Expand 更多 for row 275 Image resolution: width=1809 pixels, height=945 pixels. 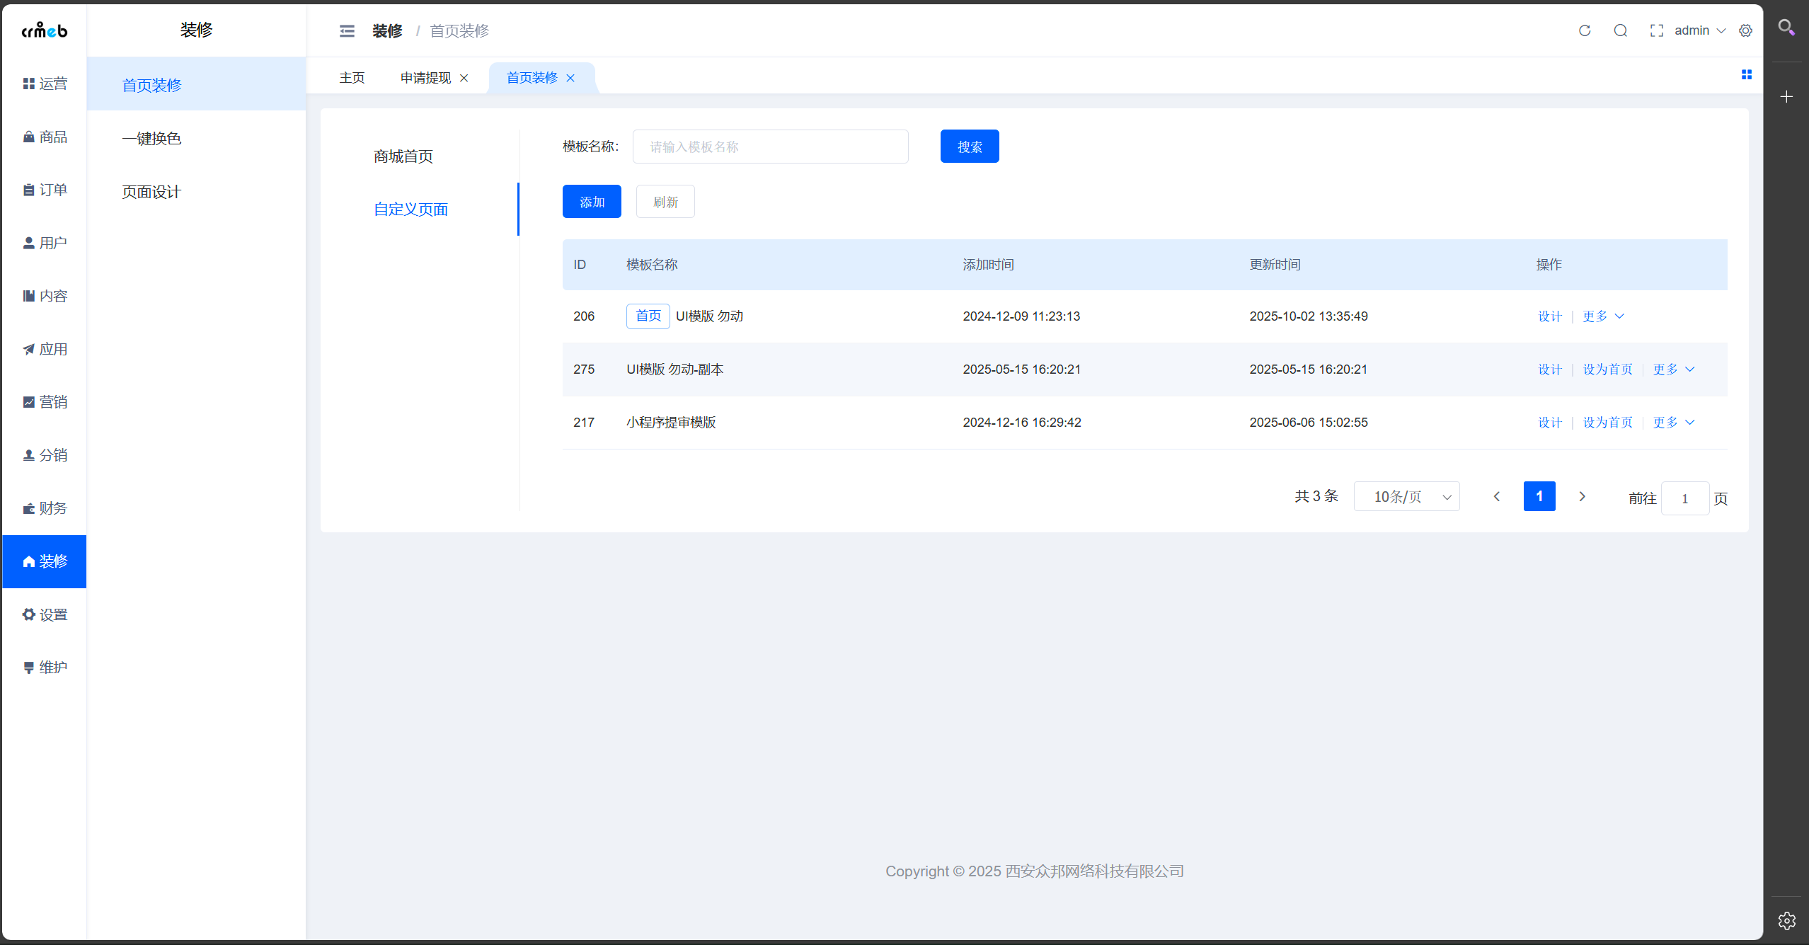(x=1673, y=370)
